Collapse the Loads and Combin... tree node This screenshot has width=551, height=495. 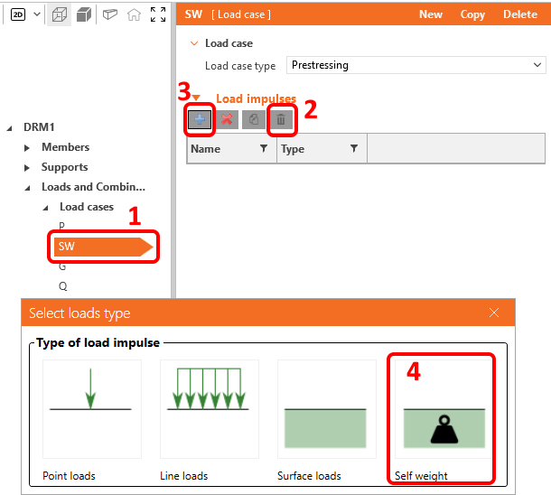click(x=27, y=188)
